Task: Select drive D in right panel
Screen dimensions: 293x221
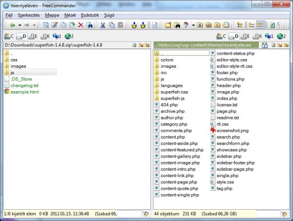Action: point(234,36)
